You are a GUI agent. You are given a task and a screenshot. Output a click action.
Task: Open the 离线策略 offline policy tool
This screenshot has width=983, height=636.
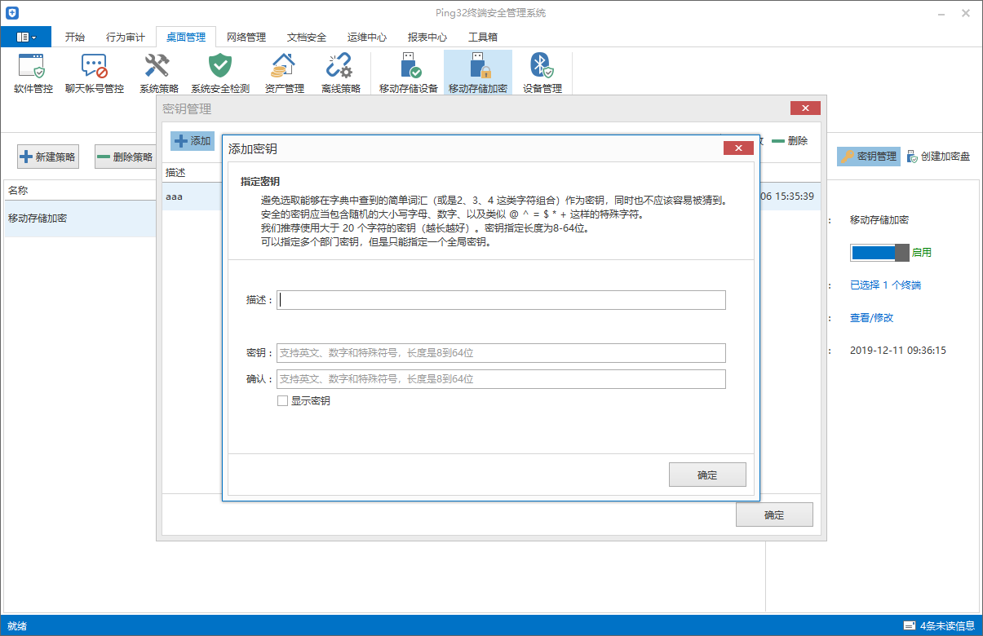pyautogui.click(x=340, y=73)
